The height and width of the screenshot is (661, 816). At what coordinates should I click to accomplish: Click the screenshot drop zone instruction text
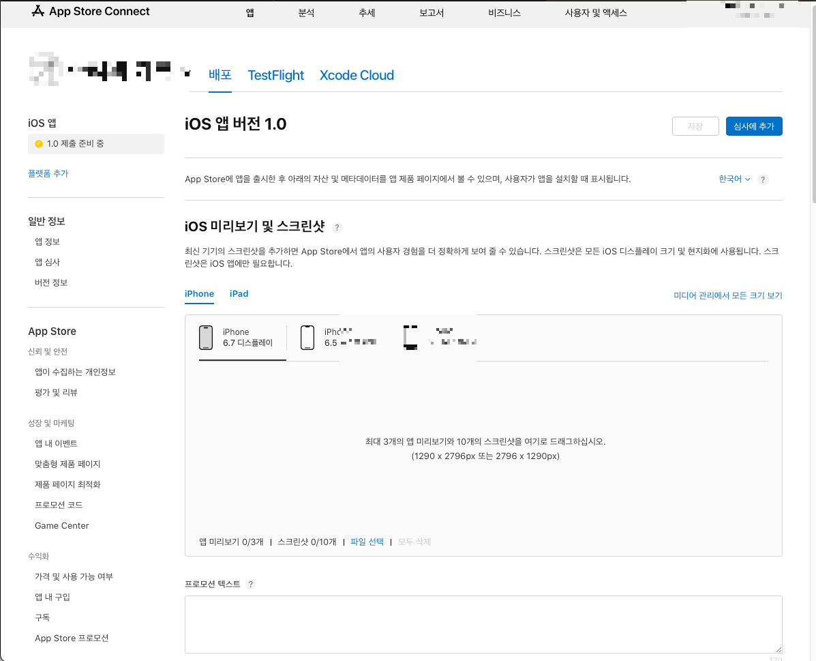click(485, 448)
